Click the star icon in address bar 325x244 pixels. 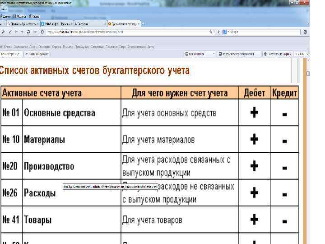(211, 32)
